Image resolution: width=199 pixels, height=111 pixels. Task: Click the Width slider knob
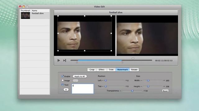pos(148,80)
